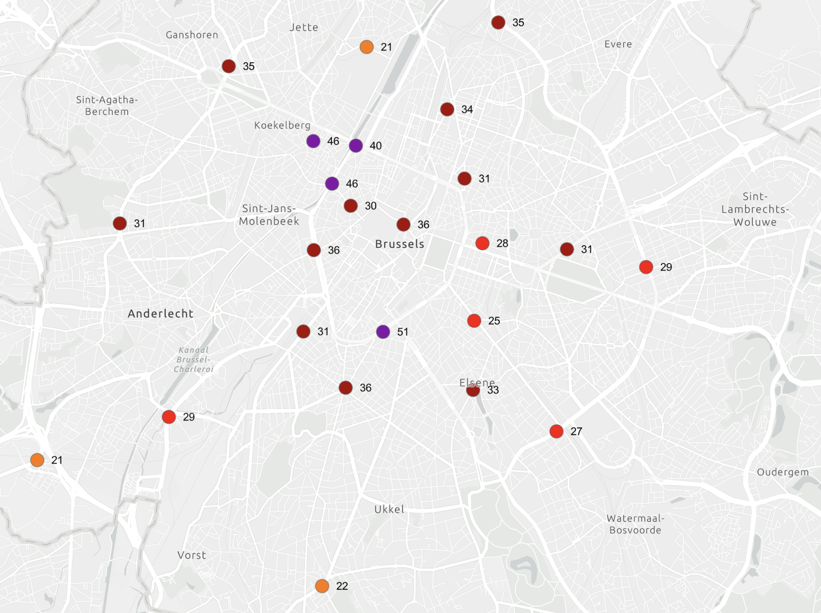Click the purple marker labeled 51
The image size is (821, 613).
coord(383,332)
